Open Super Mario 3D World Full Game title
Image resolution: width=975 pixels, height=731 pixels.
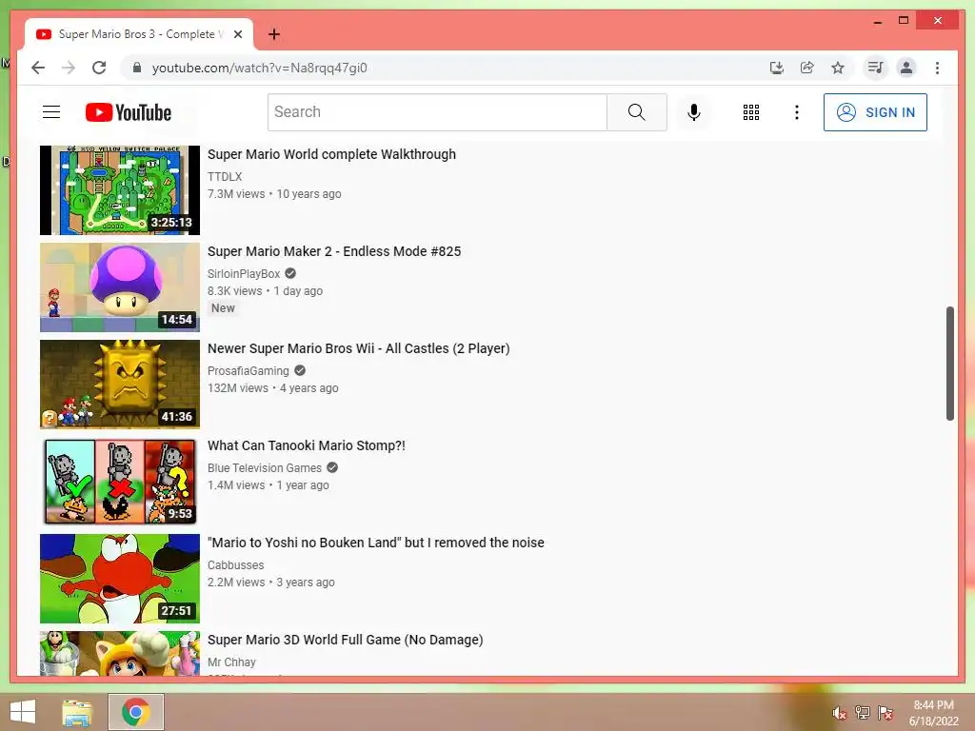(345, 639)
